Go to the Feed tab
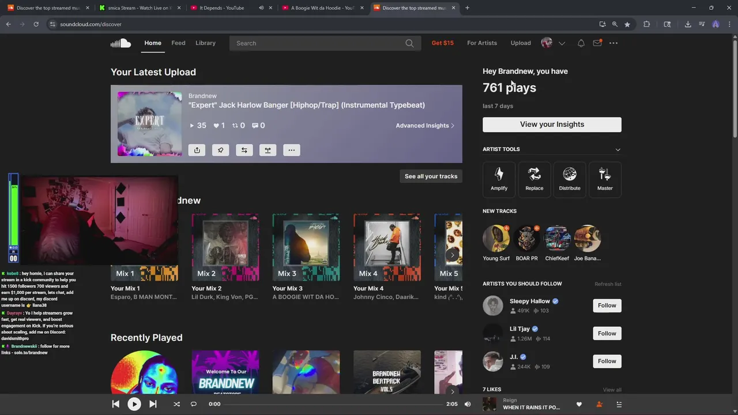 pos(178,43)
